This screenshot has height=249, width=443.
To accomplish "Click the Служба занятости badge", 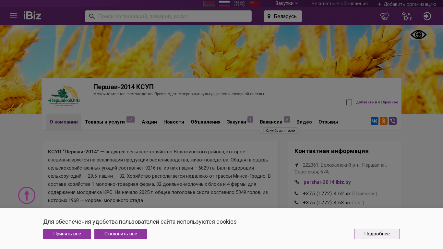I will coord(279,130).
